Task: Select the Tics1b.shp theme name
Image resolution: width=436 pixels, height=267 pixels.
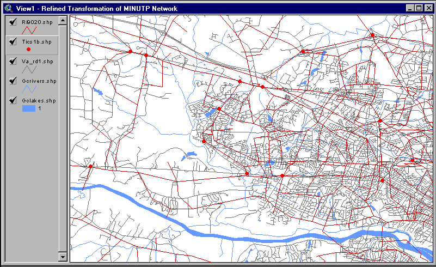Action: coord(36,42)
